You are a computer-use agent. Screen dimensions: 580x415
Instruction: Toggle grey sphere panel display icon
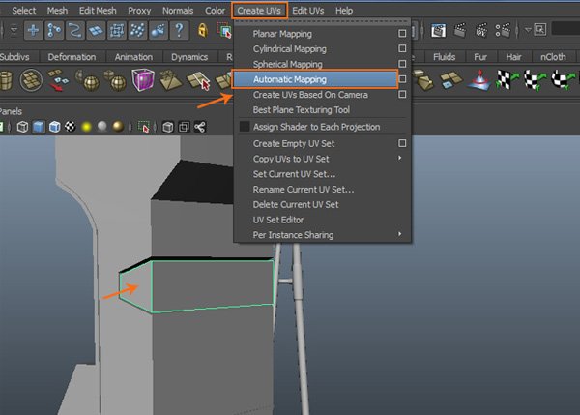102,127
